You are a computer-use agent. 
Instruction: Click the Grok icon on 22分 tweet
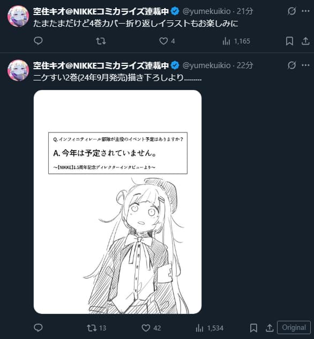(x=291, y=65)
